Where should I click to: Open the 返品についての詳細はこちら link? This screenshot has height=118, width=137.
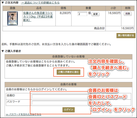[x=40, y=2]
